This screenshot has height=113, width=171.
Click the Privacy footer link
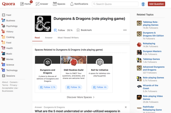coord(13,85)
